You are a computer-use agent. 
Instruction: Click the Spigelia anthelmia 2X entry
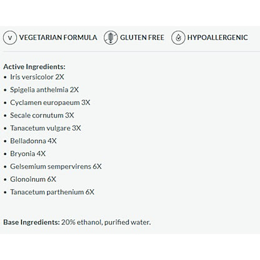point(44,90)
